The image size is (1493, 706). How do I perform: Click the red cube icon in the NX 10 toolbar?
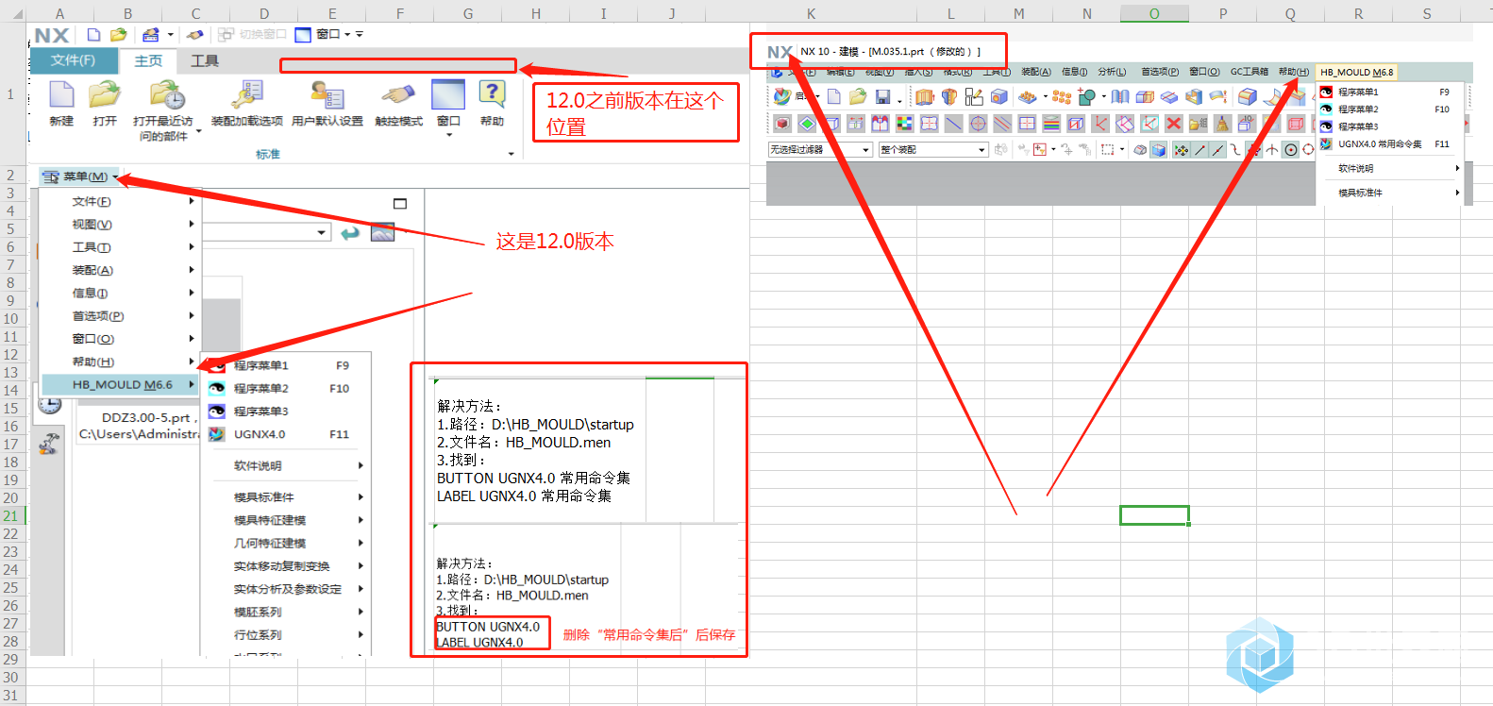click(782, 124)
